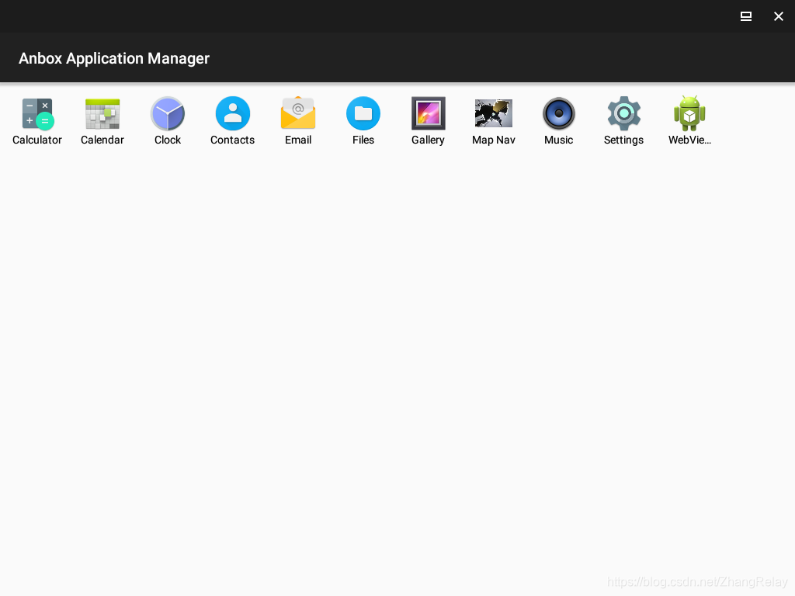Click the "Settings" label text
The width and height of the screenshot is (795, 596).
(623, 140)
